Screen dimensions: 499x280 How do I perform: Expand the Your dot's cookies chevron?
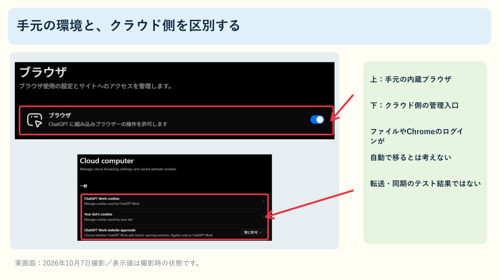pos(264,216)
